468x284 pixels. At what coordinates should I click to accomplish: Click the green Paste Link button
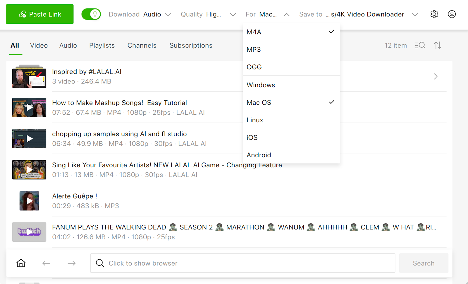coord(40,14)
